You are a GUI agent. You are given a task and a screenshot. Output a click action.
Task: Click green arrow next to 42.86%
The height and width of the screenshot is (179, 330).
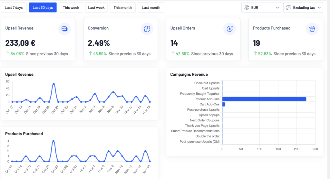coord(173,54)
